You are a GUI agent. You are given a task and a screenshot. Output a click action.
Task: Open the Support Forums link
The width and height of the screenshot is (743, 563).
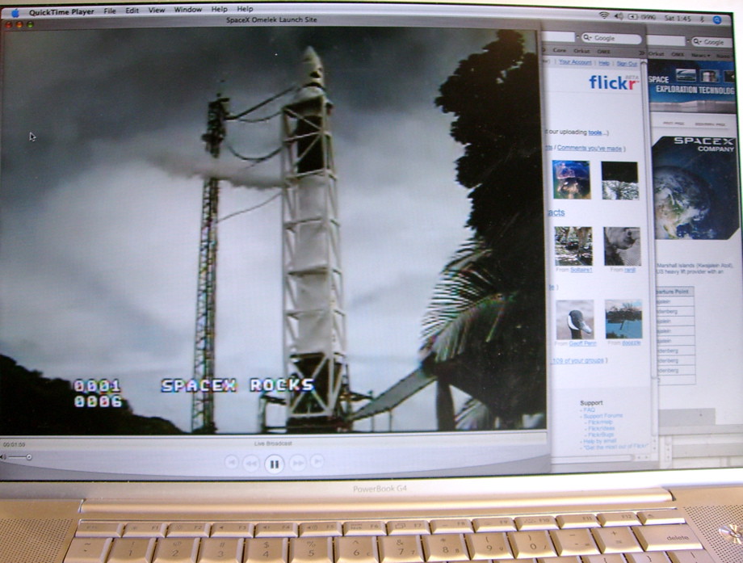602,416
